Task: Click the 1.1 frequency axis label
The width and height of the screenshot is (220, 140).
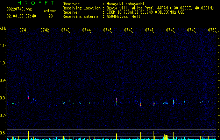Action: click(x=3, y=45)
